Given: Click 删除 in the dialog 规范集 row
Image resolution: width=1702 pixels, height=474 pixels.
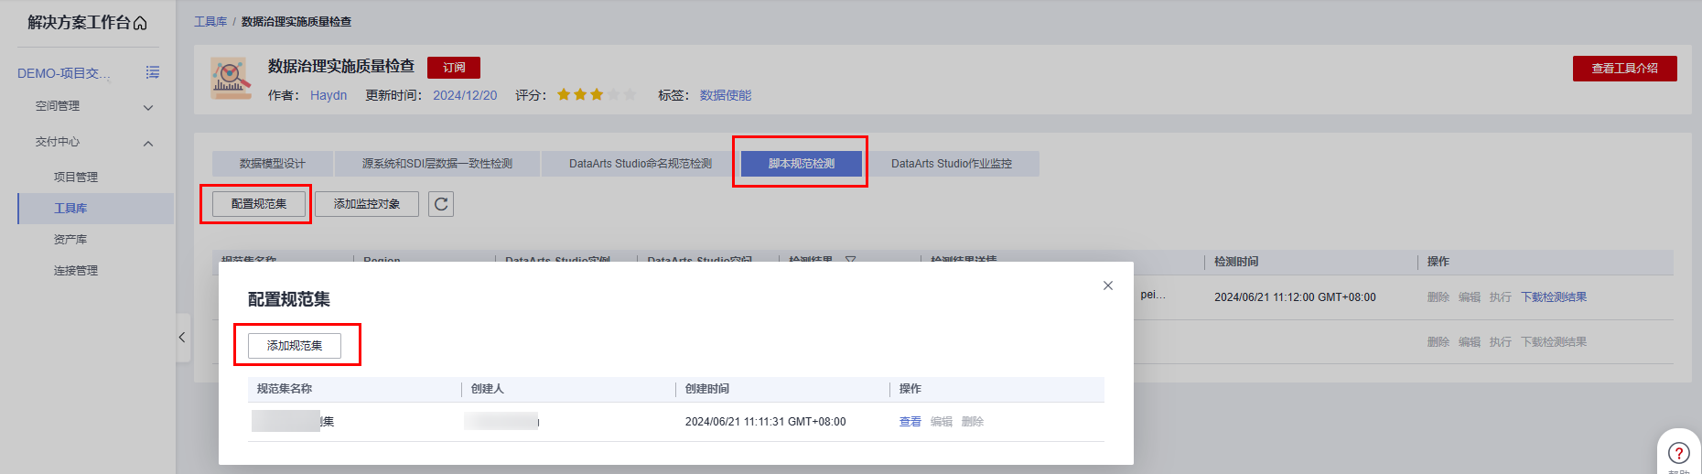Looking at the screenshot, I should (x=973, y=422).
